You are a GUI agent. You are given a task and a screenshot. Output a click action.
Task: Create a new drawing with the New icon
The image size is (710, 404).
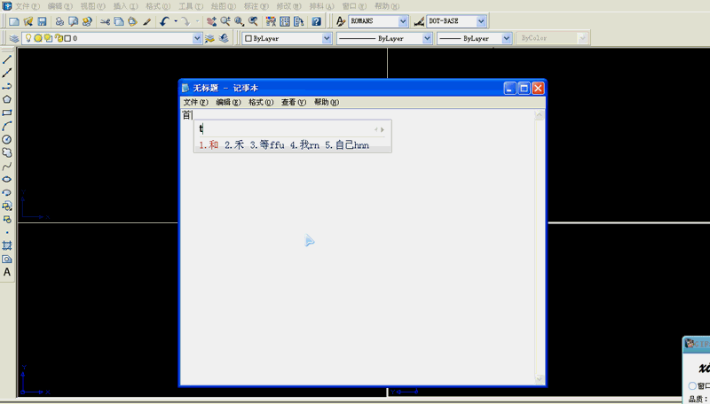pyautogui.click(x=14, y=21)
